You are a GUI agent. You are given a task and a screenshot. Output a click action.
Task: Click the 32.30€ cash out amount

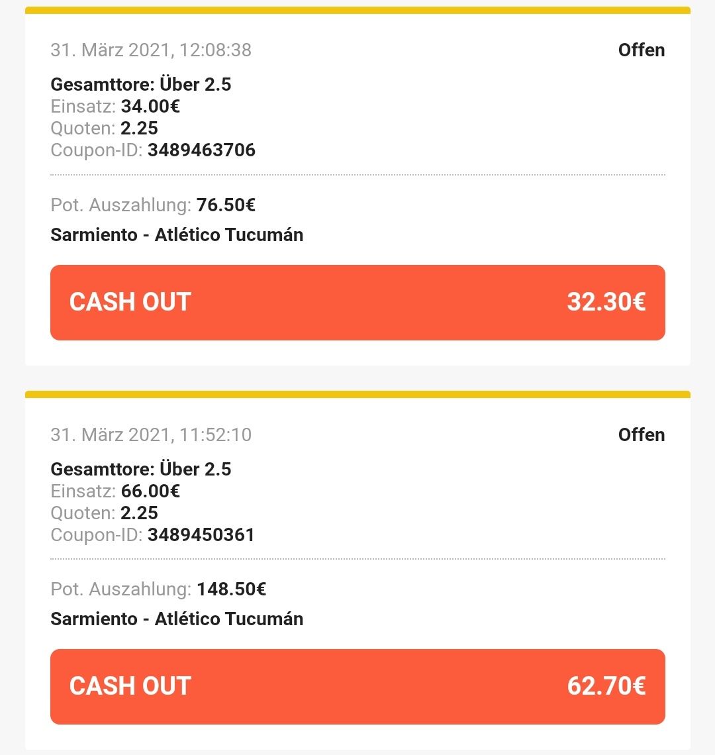pos(606,302)
